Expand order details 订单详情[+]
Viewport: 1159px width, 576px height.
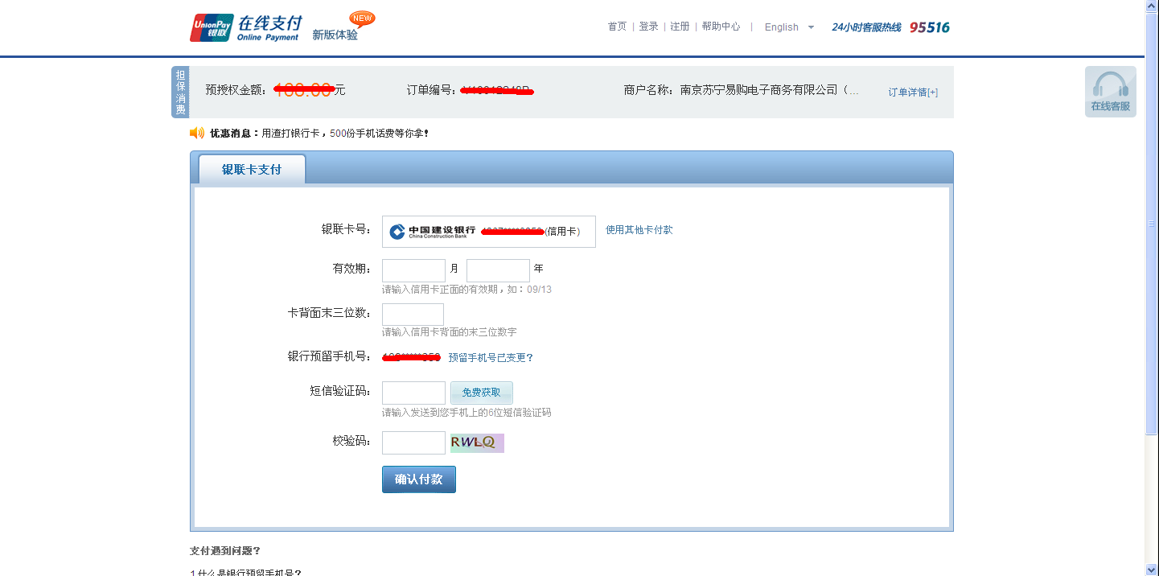(913, 93)
